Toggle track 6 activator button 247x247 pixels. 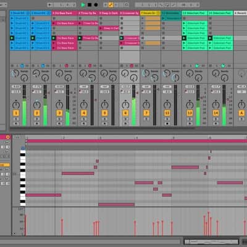coord(125,113)
